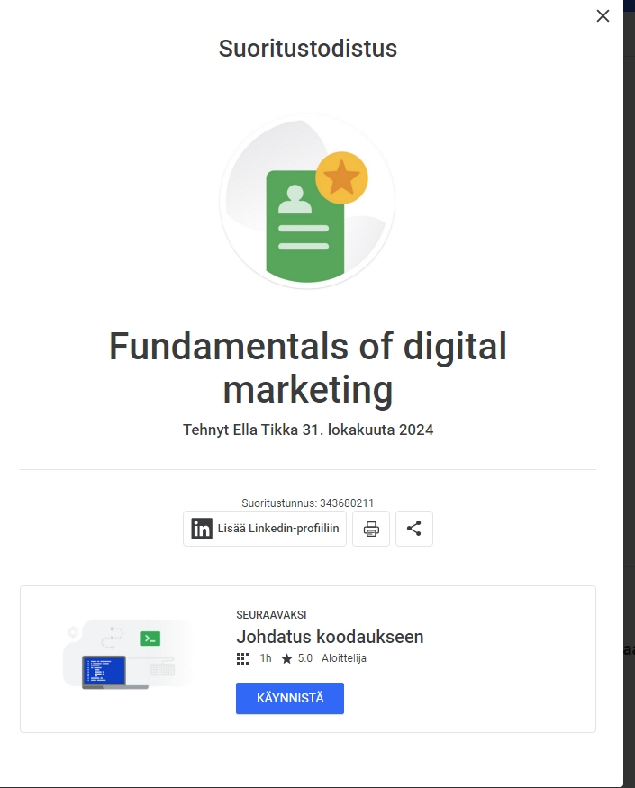Image resolution: width=635 pixels, height=788 pixels.
Task: Start the next course with KÄYNNISTÄ
Action: 289,698
